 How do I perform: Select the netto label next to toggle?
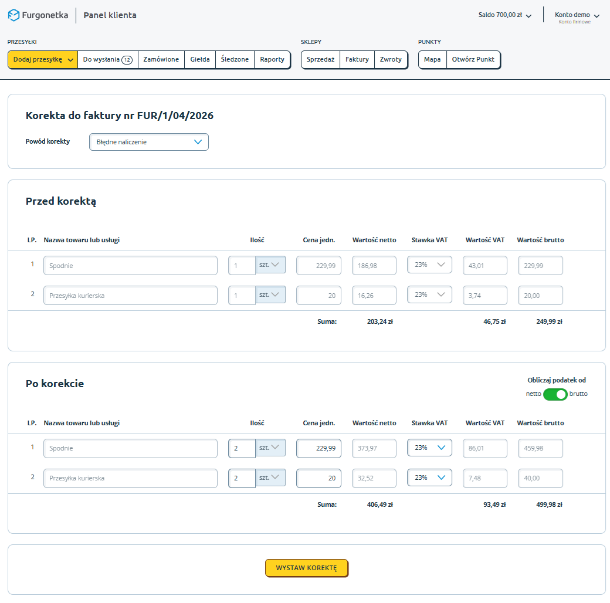coord(533,394)
